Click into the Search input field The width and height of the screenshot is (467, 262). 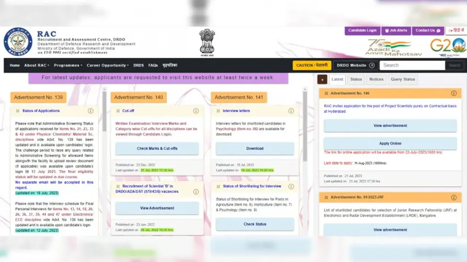pos(412,65)
